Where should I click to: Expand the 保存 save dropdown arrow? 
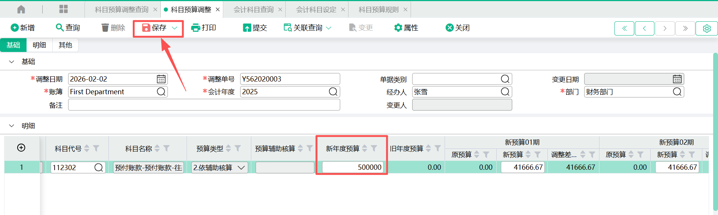[x=174, y=28]
